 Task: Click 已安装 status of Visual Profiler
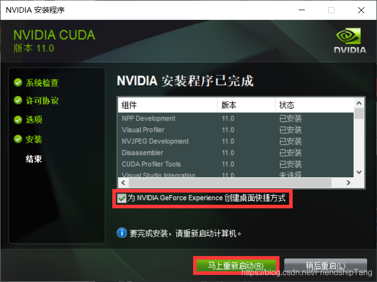tap(291, 130)
